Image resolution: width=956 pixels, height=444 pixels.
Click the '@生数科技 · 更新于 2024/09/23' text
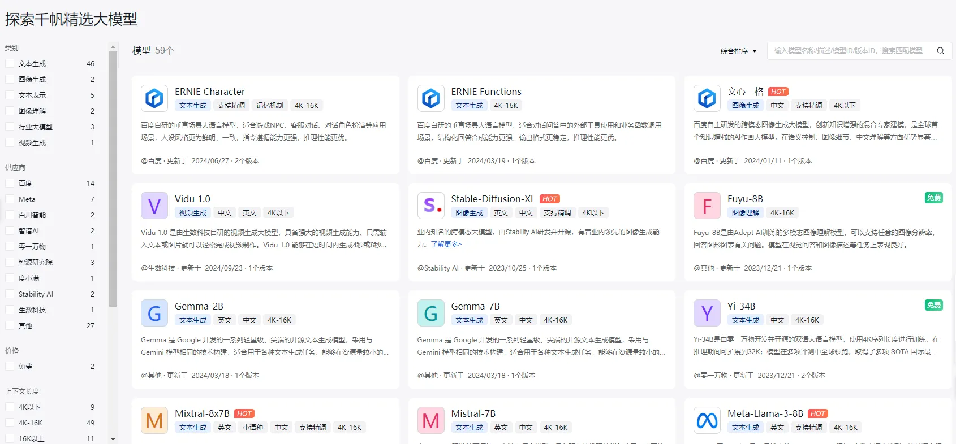(192, 268)
